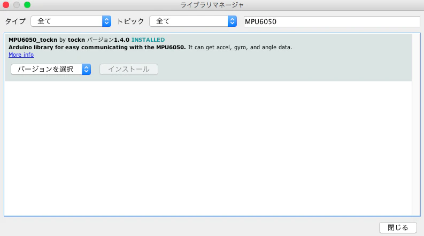Open the バージョンを選択 dropdown
The width and height of the screenshot is (424, 236).
point(51,69)
